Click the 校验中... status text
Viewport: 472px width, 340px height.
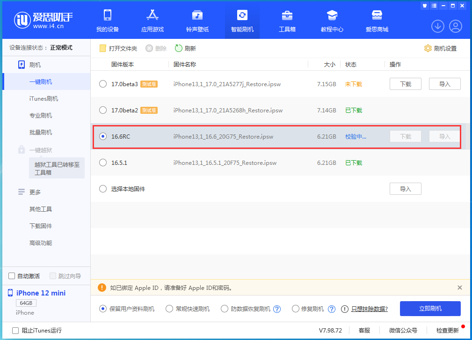[356, 137]
